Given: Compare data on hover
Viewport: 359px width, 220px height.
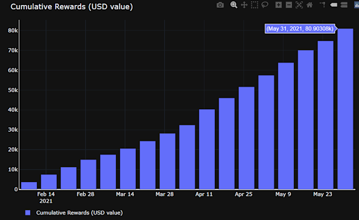Looking at the screenshot, I should [344, 5].
